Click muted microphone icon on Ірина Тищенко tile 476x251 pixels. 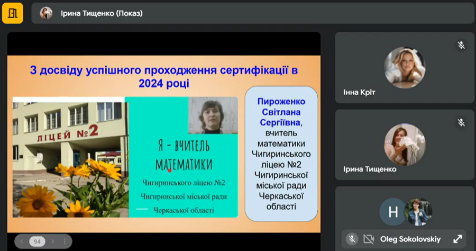point(461,122)
